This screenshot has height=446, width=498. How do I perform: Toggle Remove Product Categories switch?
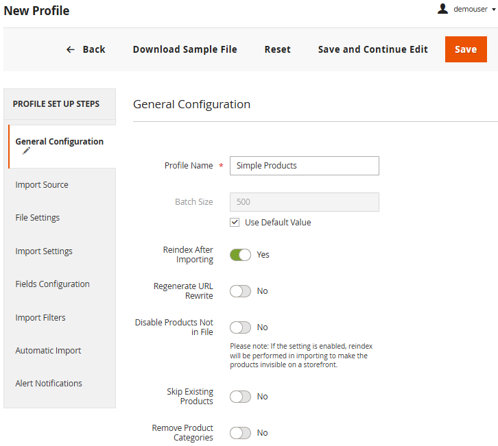240,433
